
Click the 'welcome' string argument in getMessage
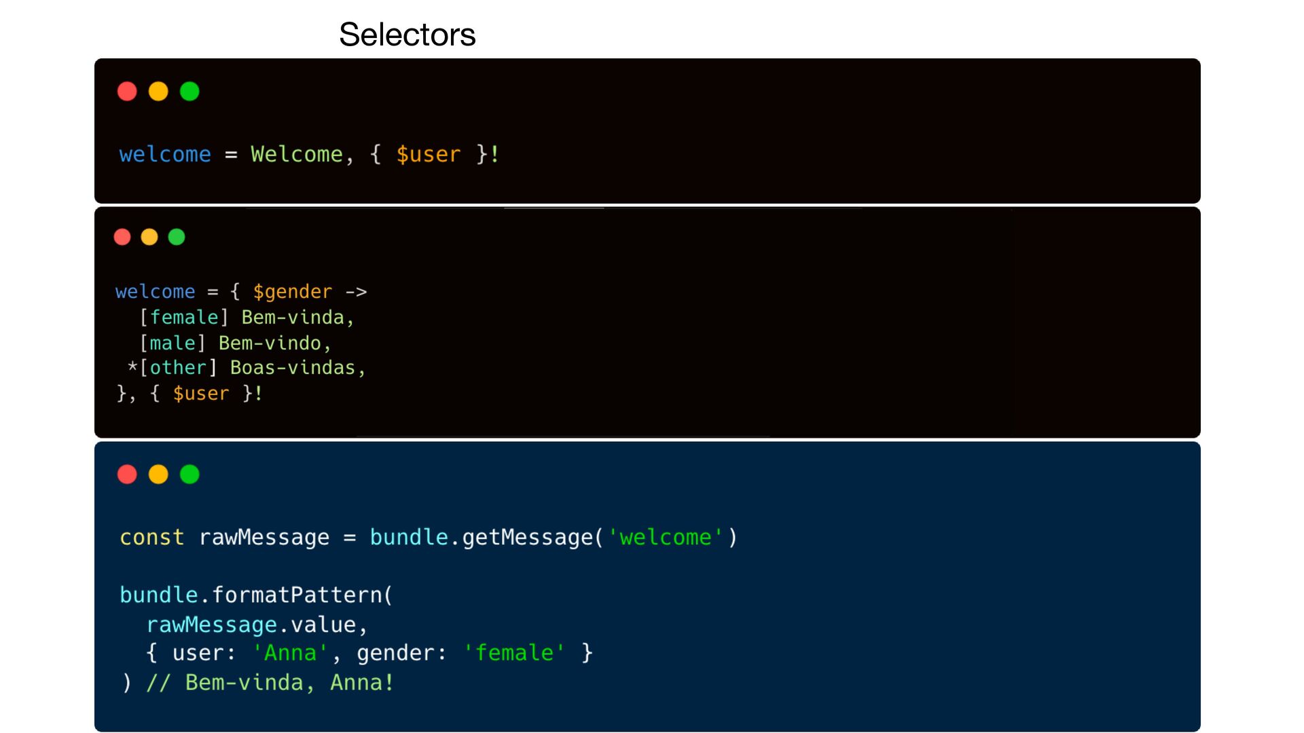click(665, 538)
